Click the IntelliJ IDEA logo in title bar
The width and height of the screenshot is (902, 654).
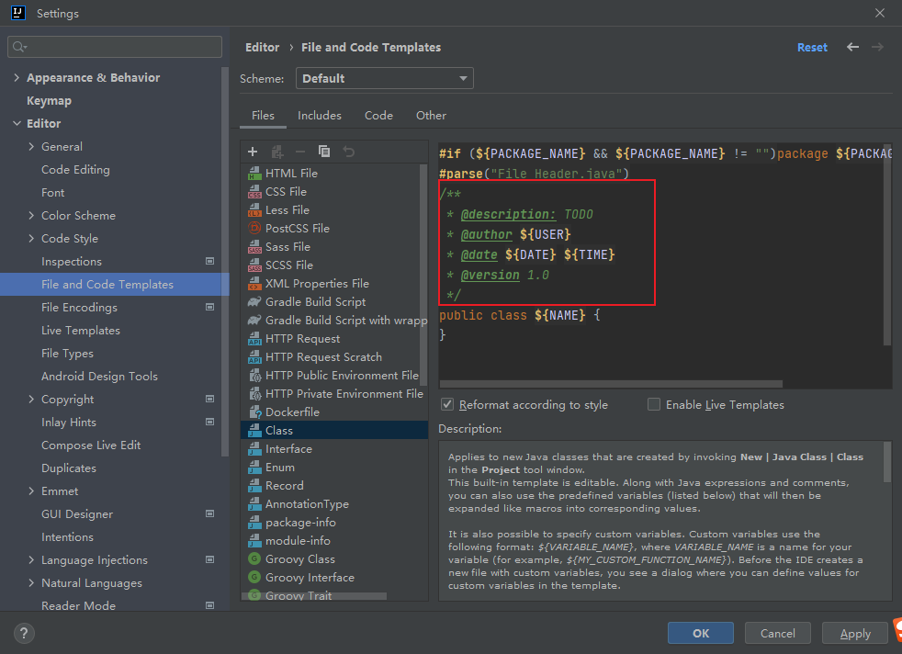(x=17, y=13)
